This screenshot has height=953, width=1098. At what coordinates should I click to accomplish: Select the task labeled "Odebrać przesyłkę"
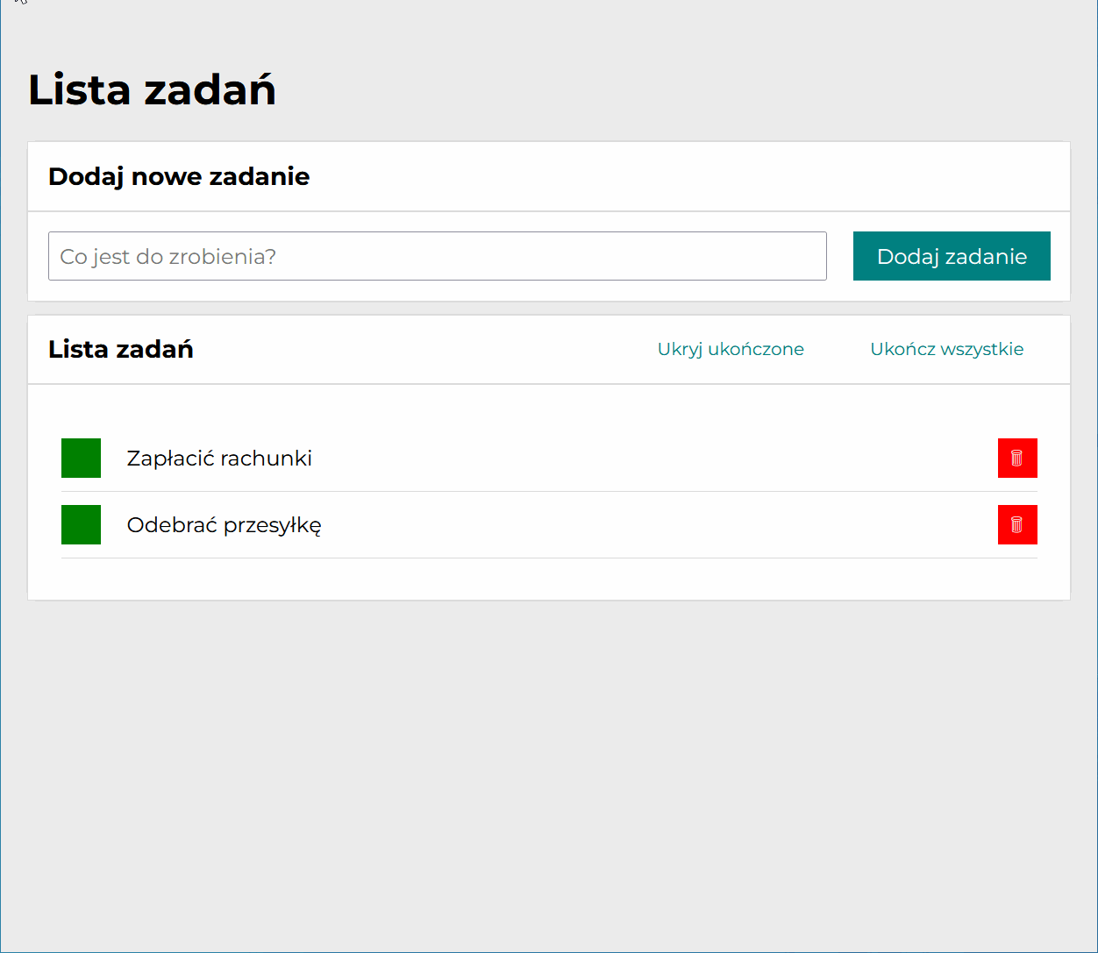pos(225,524)
